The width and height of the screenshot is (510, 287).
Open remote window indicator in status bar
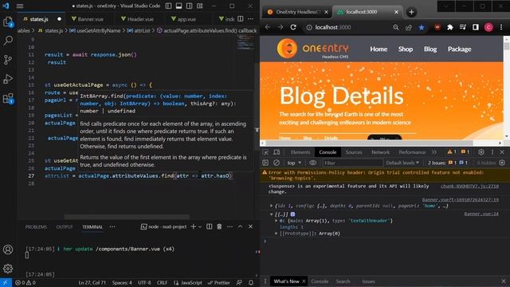coord(6,283)
